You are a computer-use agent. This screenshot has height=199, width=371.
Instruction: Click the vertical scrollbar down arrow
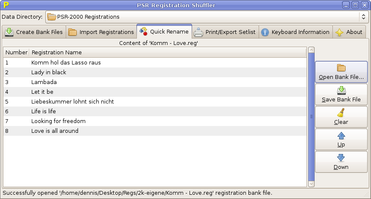pos(311,184)
